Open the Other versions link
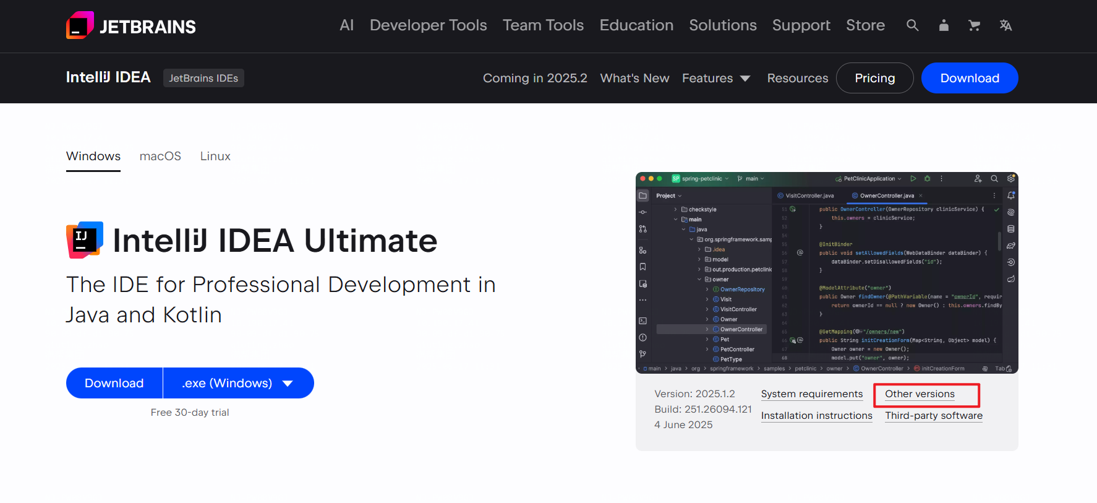 920,394
